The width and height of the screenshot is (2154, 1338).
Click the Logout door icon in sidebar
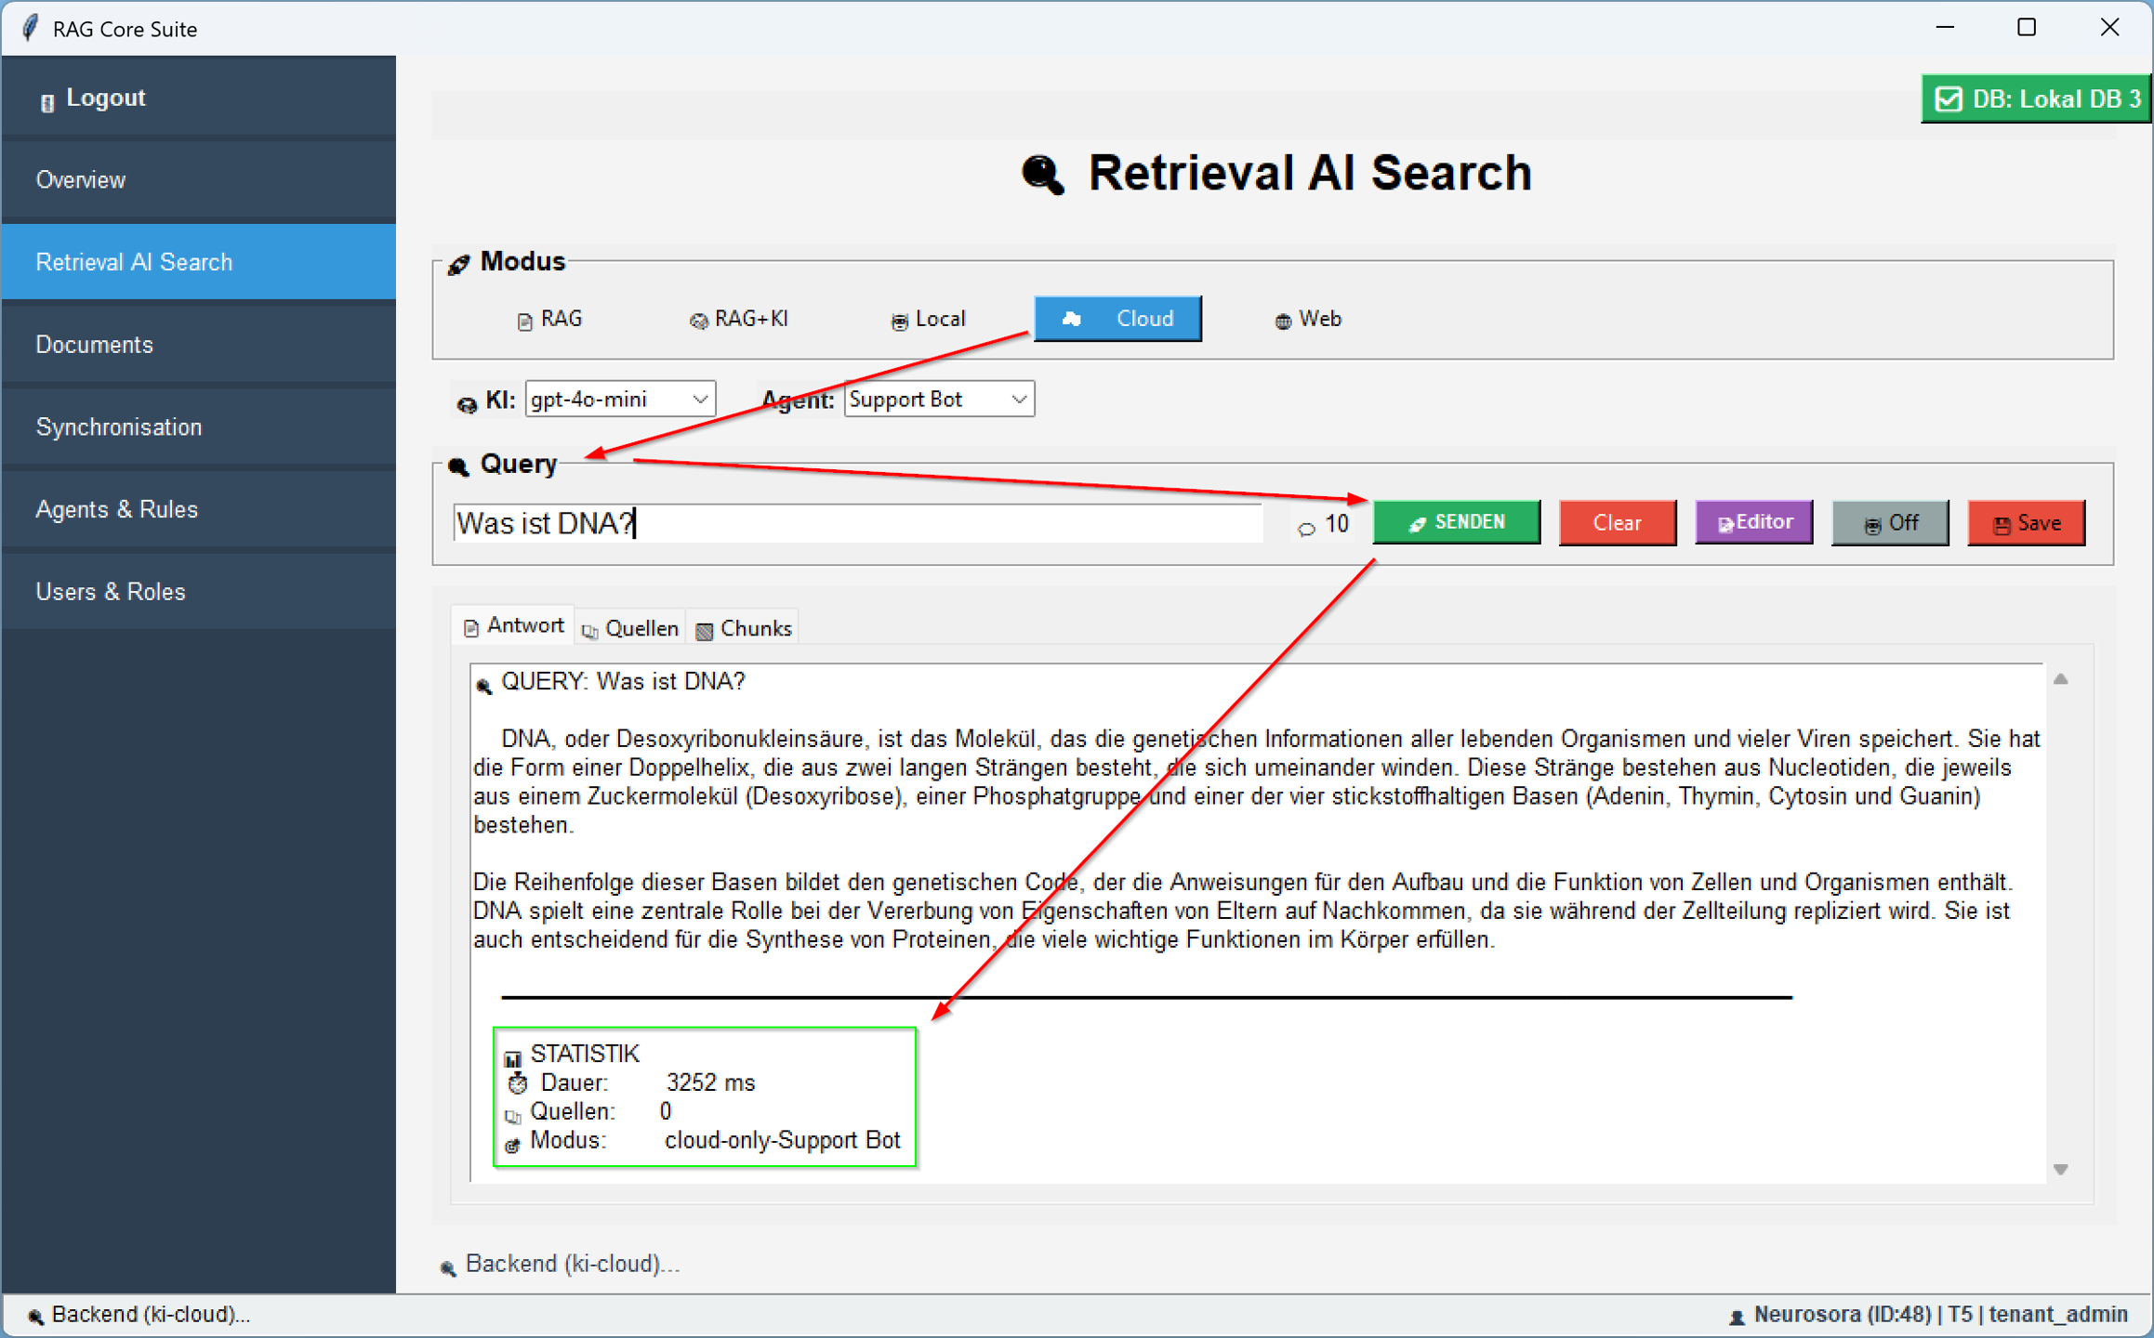pyautogui.click(x=46, y=101)
